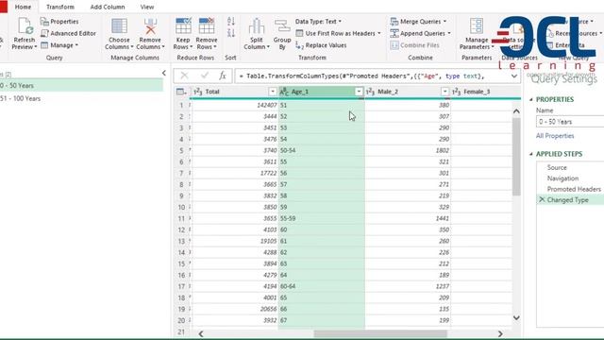This screenshot has height=340, width=604.
Task: Collapse the PROPERTIES section
Action: (x=531, y=99)
